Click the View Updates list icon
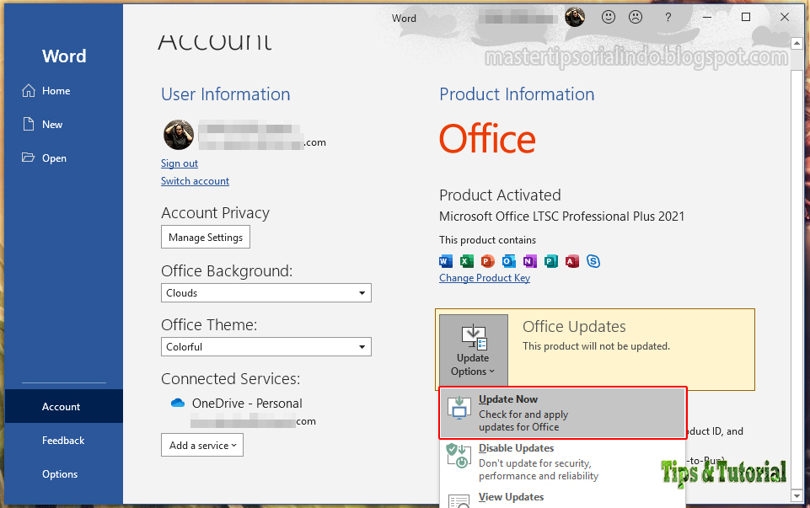Viewport: 810px width, 508px height. click(459, 500)
